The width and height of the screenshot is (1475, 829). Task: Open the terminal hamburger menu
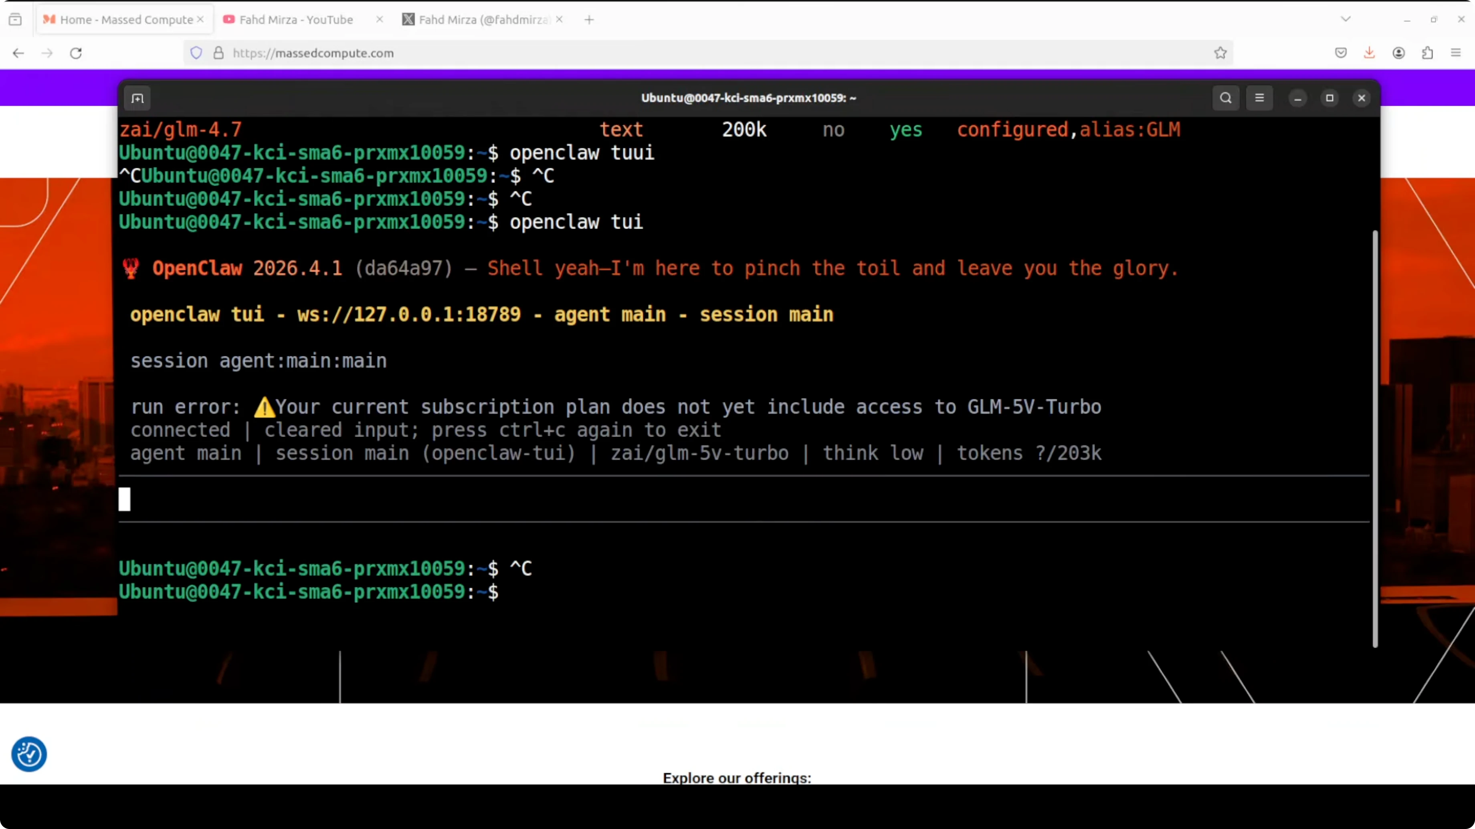click(1259, 98)
